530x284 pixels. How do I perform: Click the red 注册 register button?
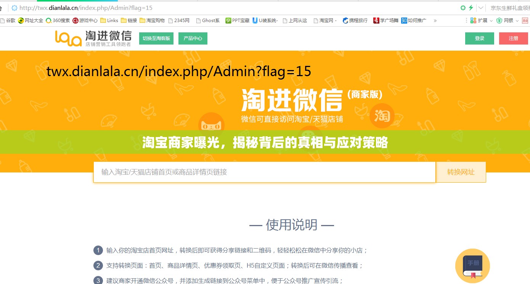tap(514, 38)
